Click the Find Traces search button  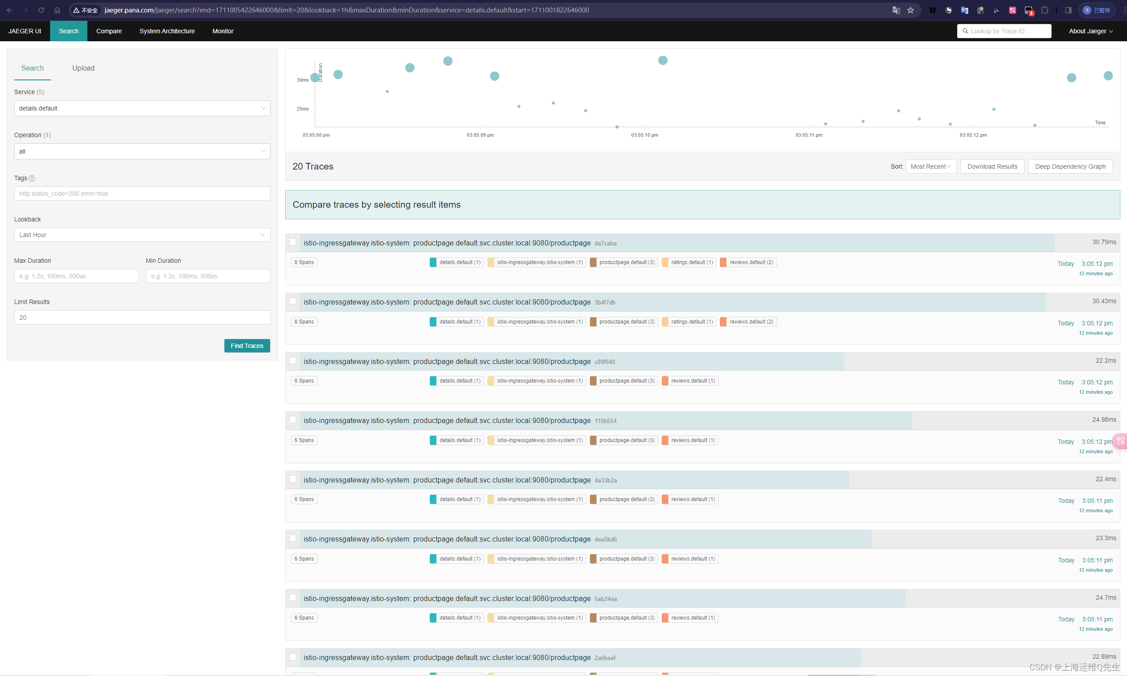pyautogui.click(x=247, y=345)
